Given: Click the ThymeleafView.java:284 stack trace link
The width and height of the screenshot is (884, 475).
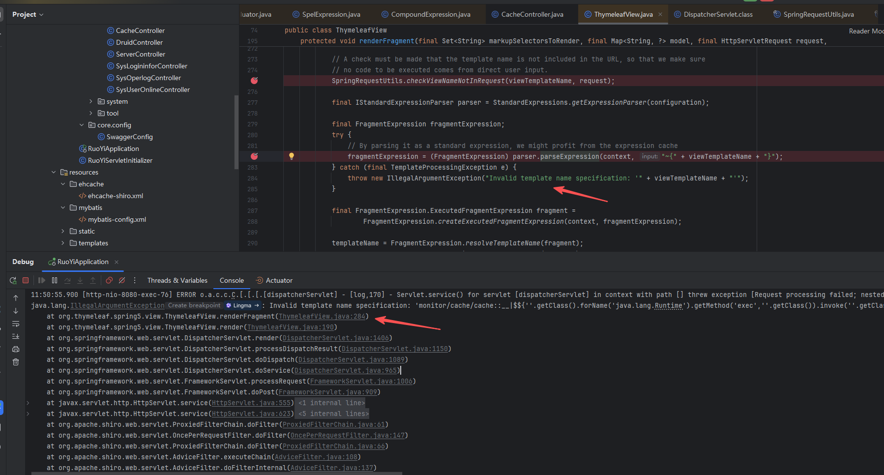Looking at the screenshot, I should [x=322, y=316].
